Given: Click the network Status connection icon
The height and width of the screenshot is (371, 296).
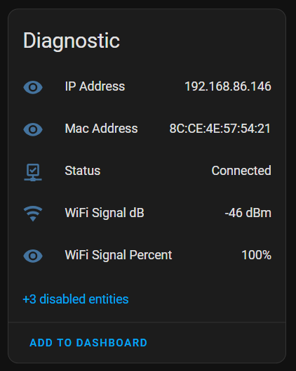Looking at the screenshot, I should tap(33, 172).
